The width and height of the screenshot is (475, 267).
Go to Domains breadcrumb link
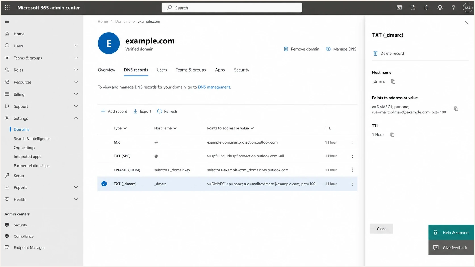tap(122, 21)
